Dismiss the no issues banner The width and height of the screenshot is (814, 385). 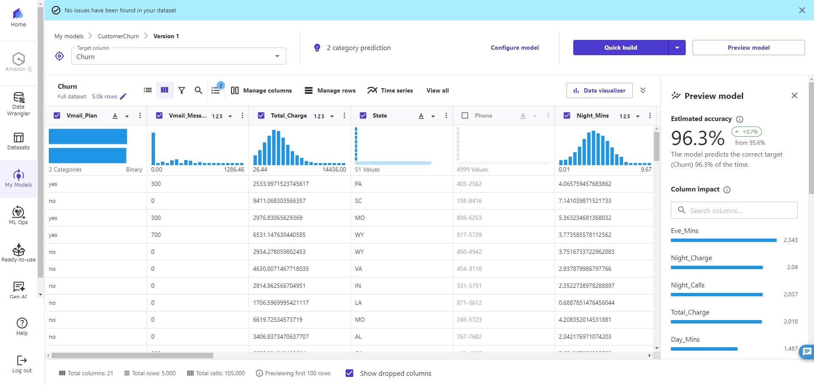(x=802, y=10)
